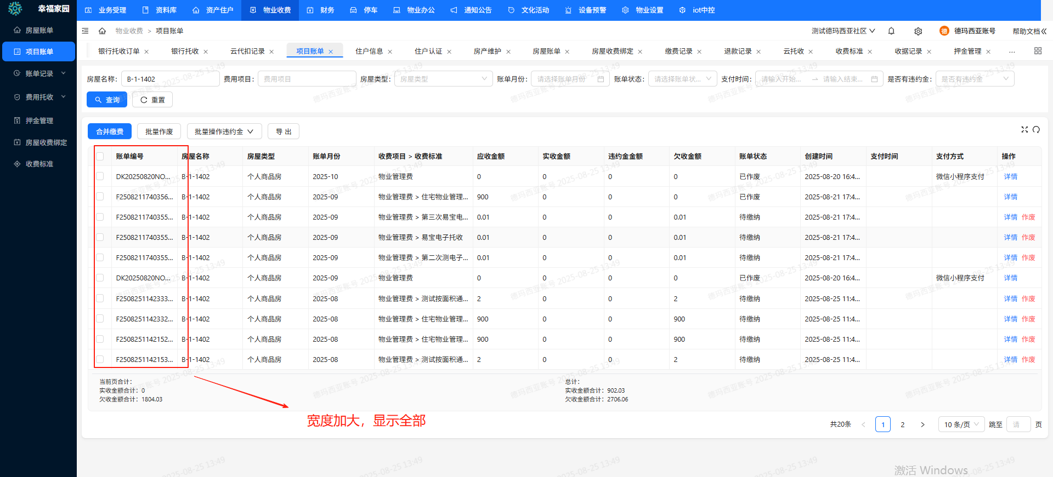Click the home icon in breadcrumb
Screen dimensions: 1053x477
[x=102, y=31]
